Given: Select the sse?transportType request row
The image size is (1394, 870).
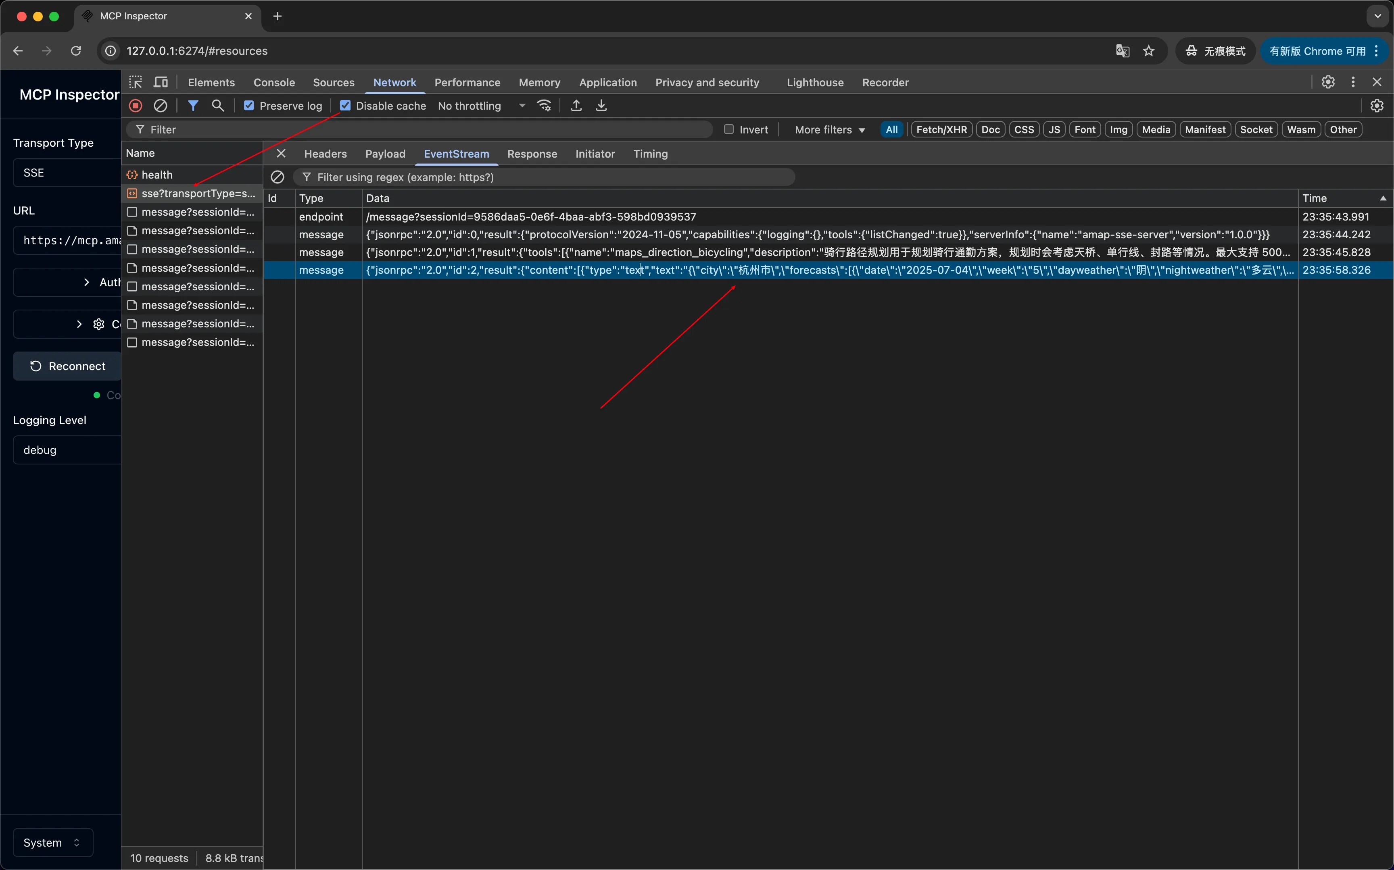Looking at the screenshot, I should pyautogui.click(x=192, y=194).
